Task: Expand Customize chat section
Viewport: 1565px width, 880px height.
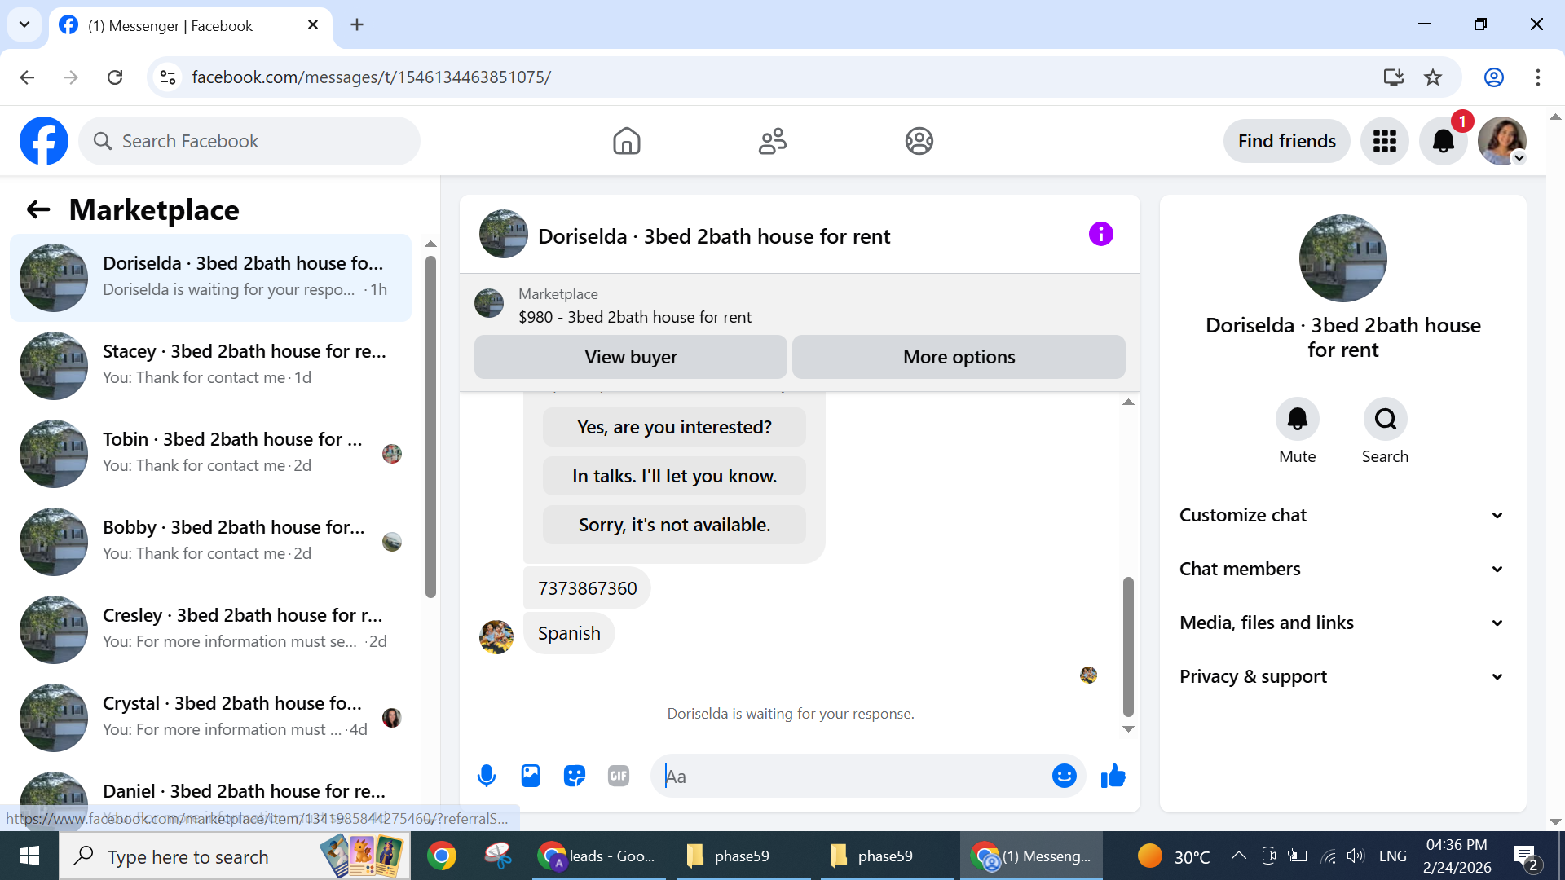Action: click(x=1342, y=515)
